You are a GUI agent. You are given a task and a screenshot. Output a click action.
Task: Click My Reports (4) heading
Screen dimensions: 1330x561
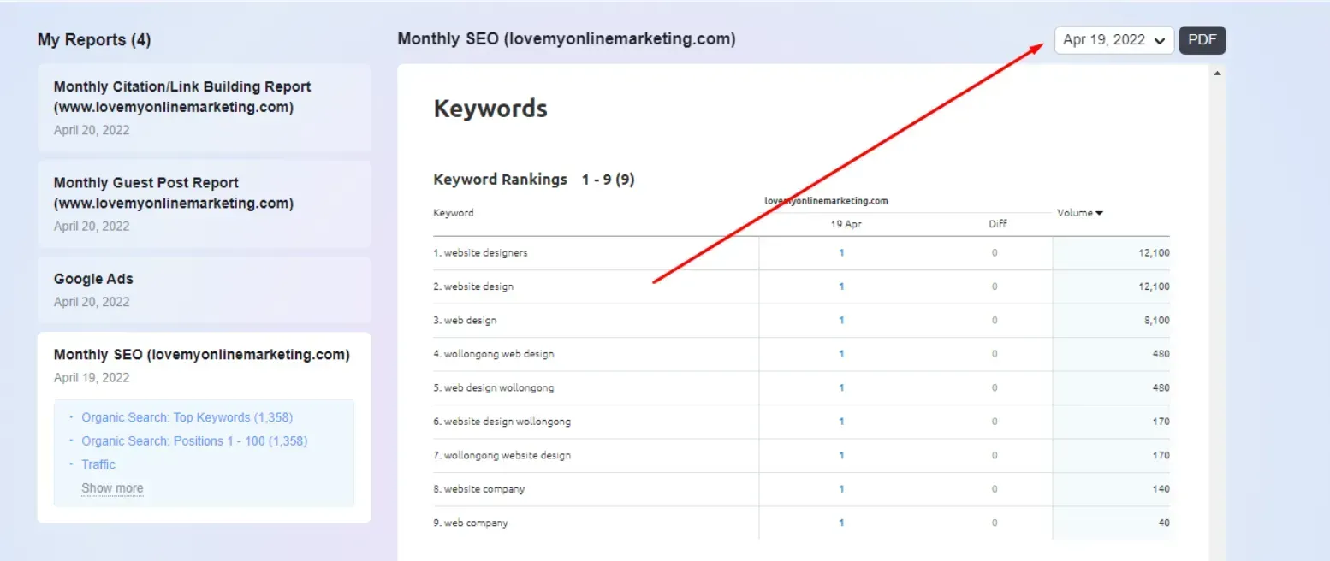[94, 40]
